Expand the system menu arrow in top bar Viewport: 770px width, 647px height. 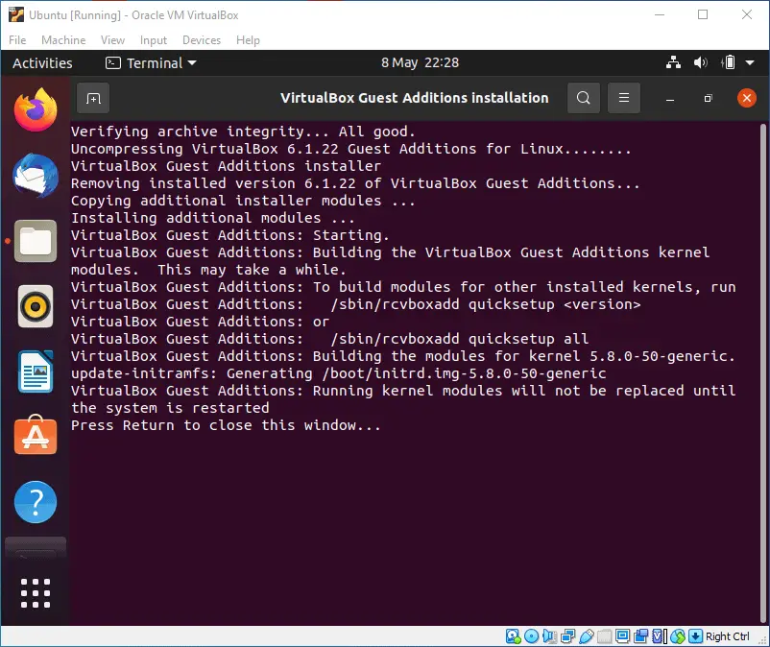(750, 62)
